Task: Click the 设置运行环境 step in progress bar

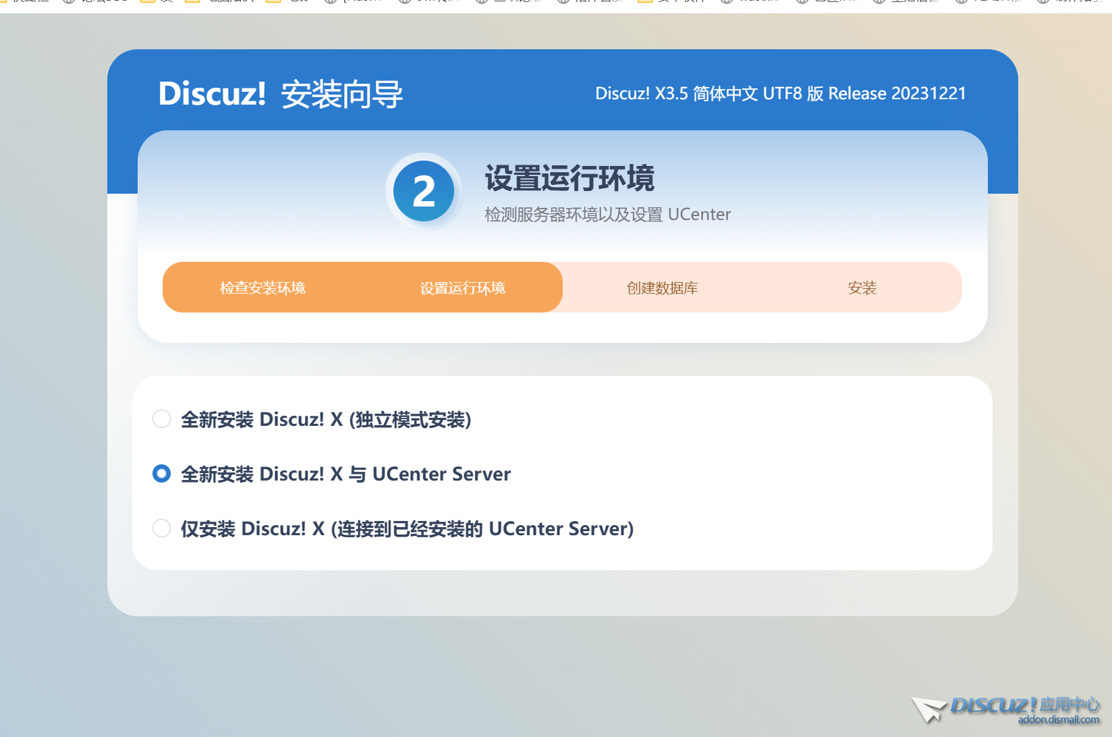Action: [x=462, y=288]
